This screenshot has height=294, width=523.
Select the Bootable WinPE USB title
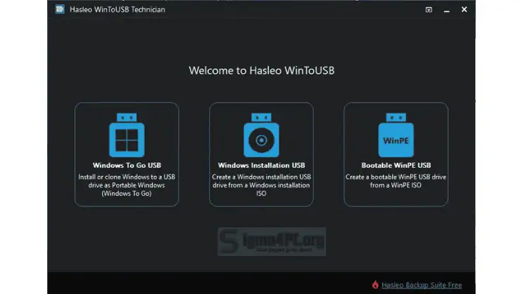[396, 165]
